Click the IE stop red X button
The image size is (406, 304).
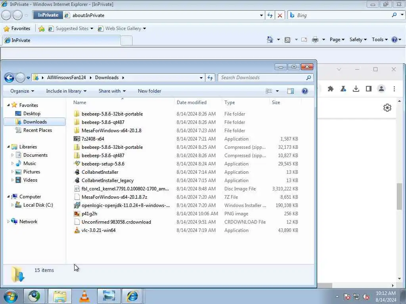coord(280,15)
